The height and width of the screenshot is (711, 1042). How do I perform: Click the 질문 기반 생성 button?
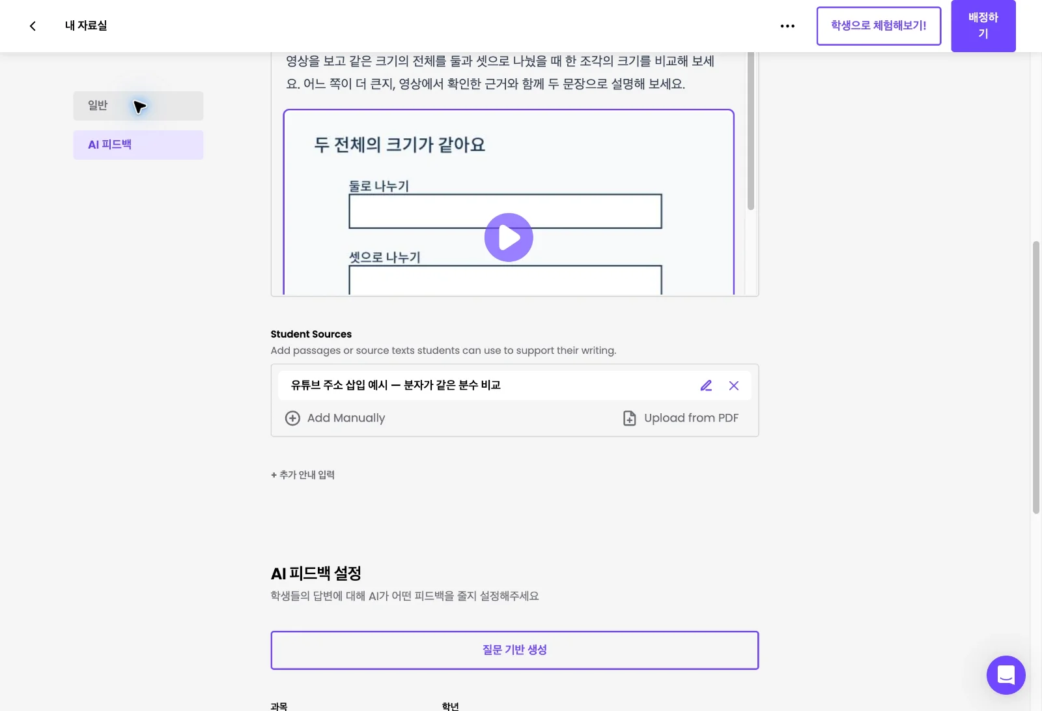point(514,650)
